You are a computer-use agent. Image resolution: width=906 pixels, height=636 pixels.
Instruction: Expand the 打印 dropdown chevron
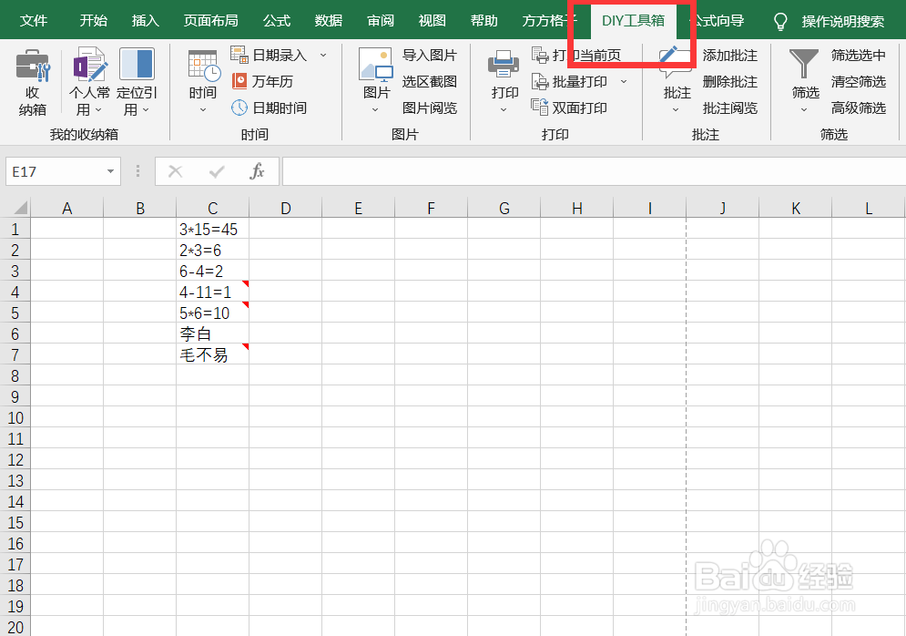click(504, 110)
